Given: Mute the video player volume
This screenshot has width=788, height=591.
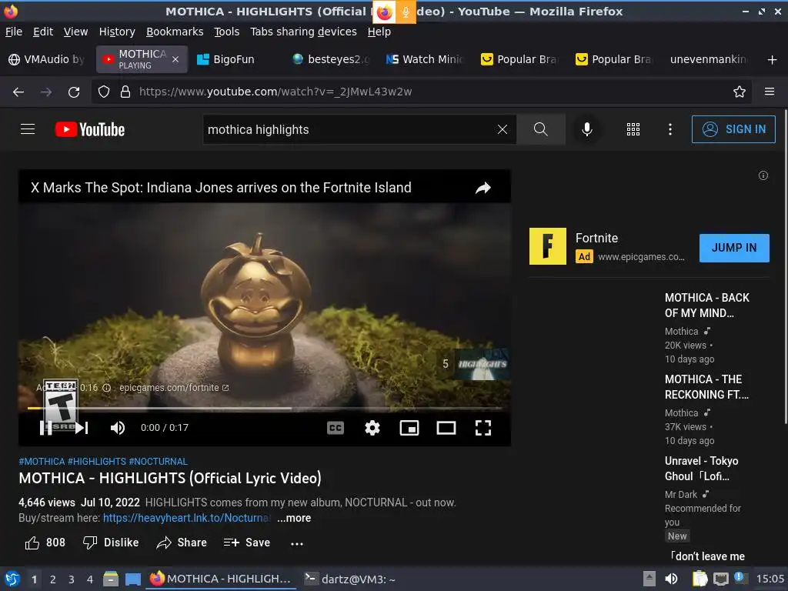Looking at the screenshot, I should pos(118,428).
